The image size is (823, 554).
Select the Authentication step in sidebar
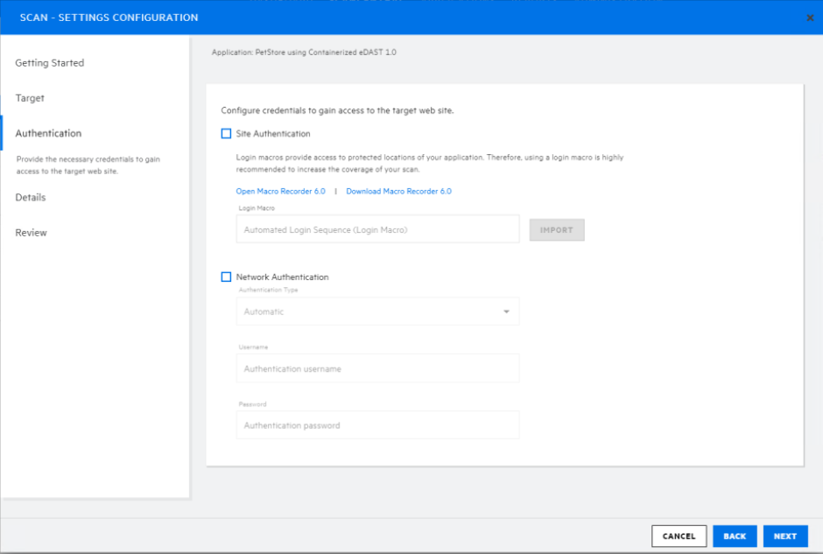pos(48,132)
